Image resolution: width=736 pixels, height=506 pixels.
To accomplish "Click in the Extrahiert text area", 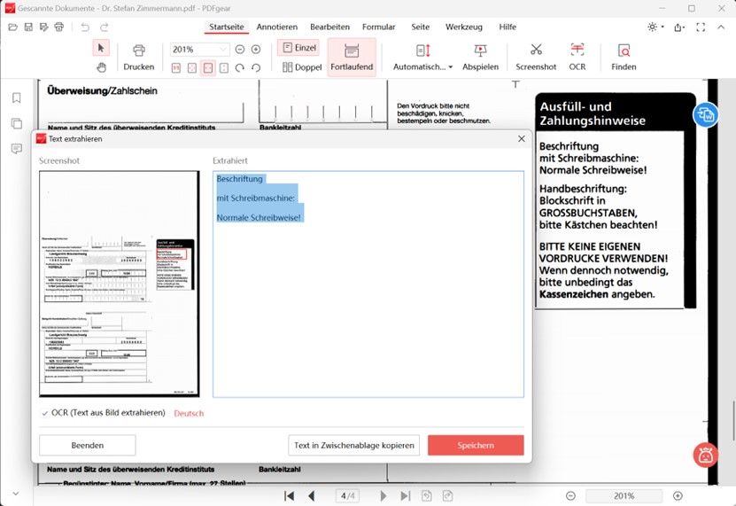I will [368, 284].
